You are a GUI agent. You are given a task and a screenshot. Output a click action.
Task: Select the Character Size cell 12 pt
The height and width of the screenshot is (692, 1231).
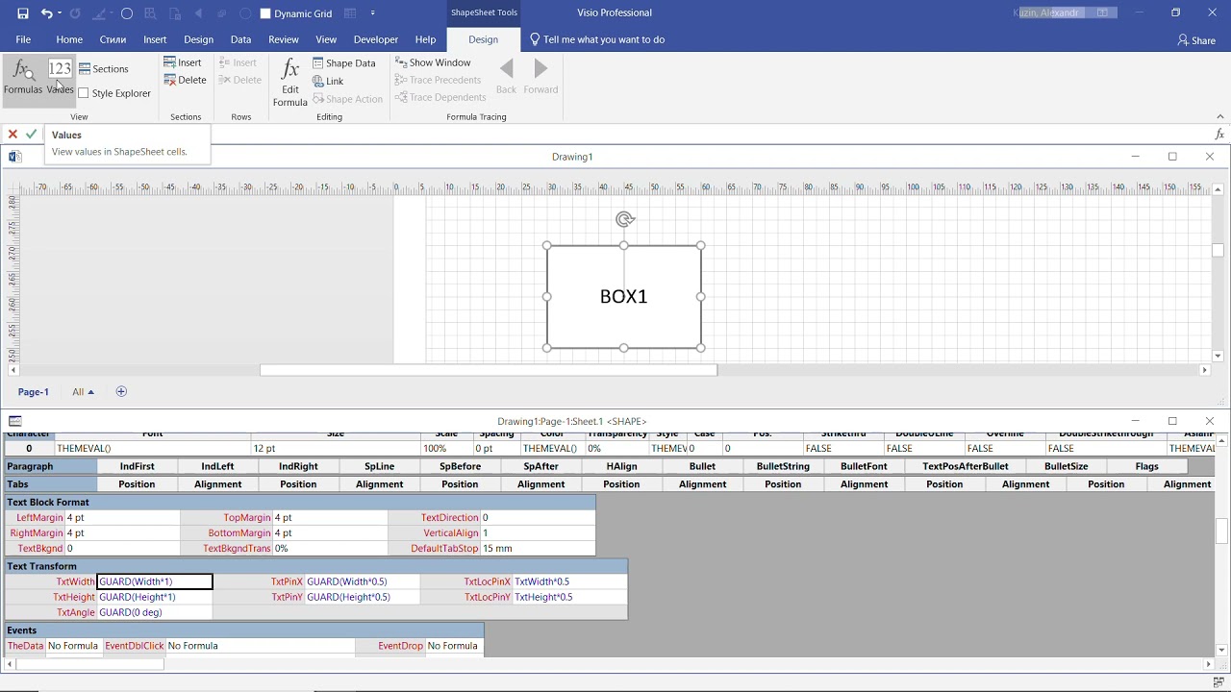(x=336, y=449)
